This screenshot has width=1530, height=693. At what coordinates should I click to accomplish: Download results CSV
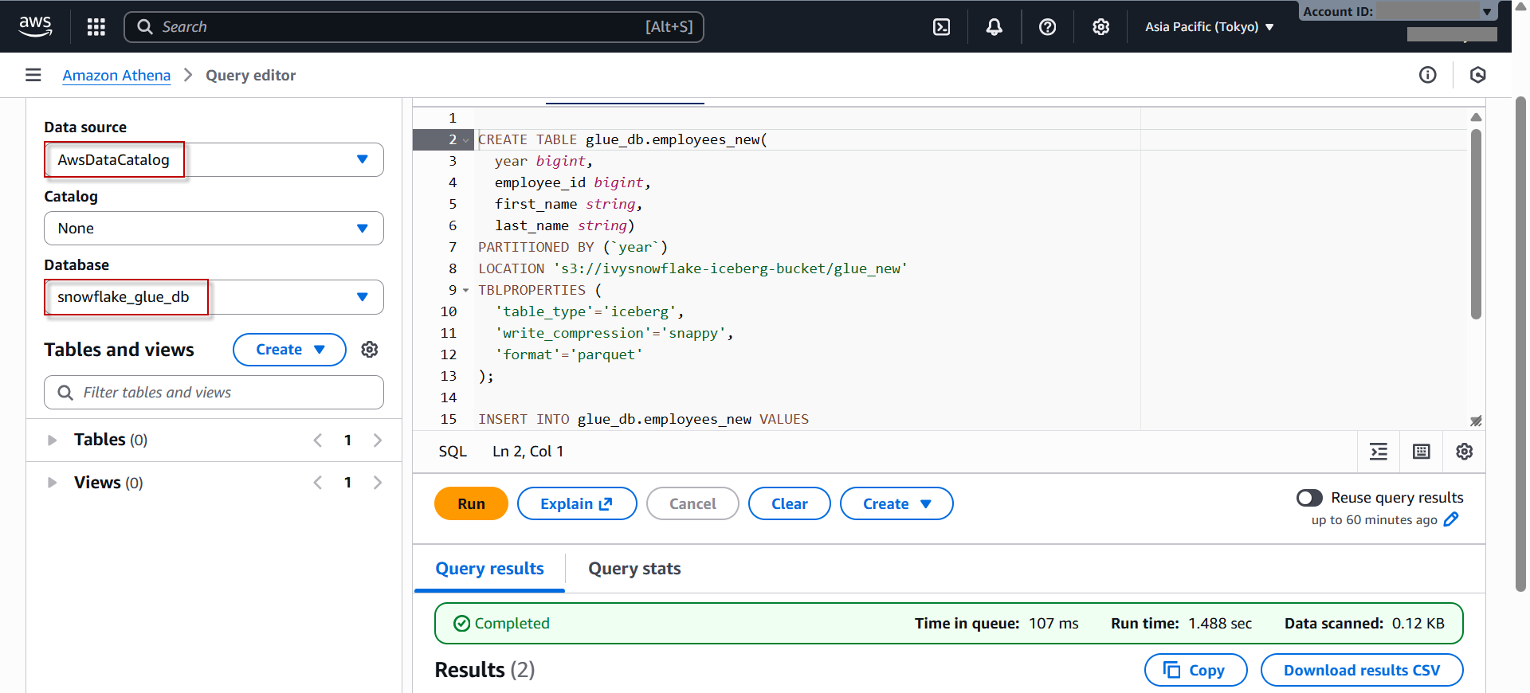[1362, 670]
